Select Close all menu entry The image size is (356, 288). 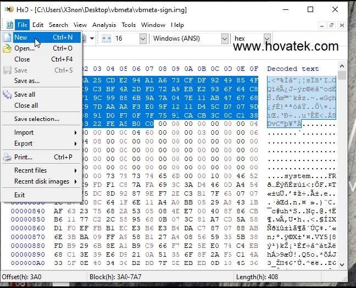click(41, 106)
